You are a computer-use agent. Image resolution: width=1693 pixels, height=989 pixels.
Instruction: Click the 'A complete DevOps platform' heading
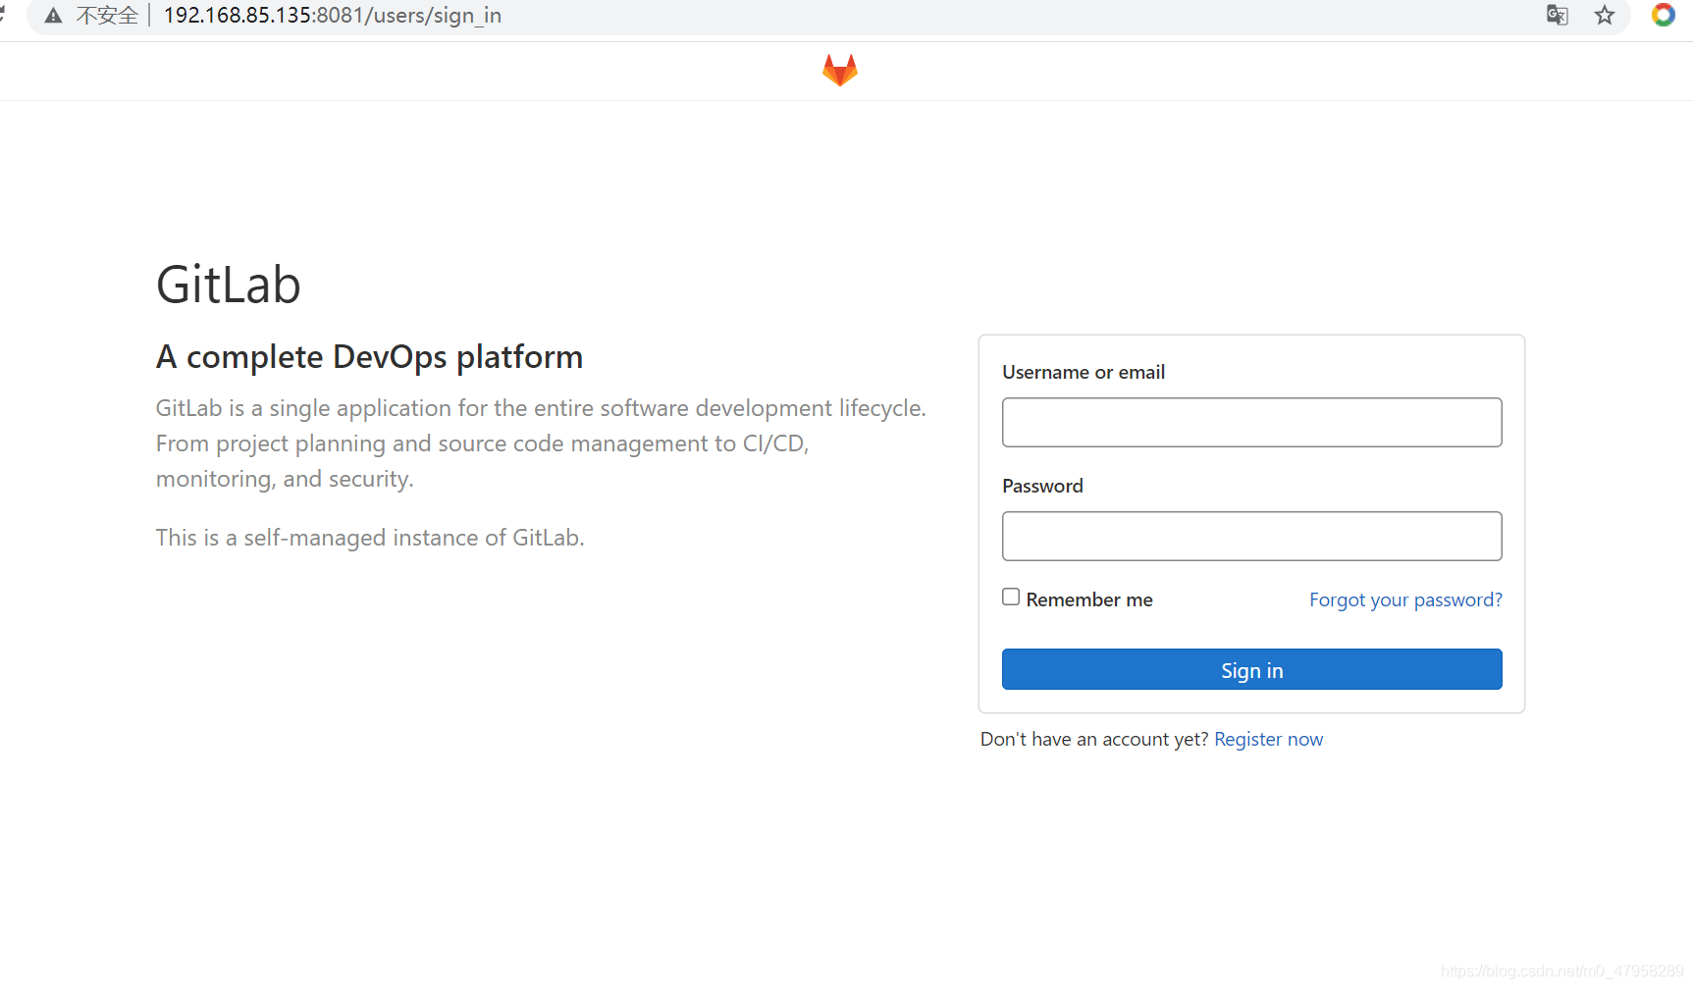click(370, 357)
